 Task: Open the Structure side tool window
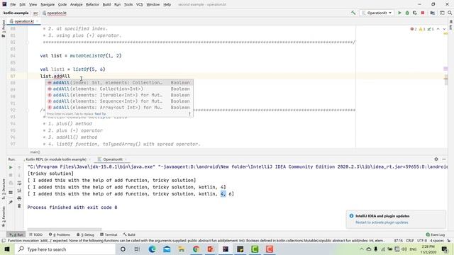click(3, 189)
